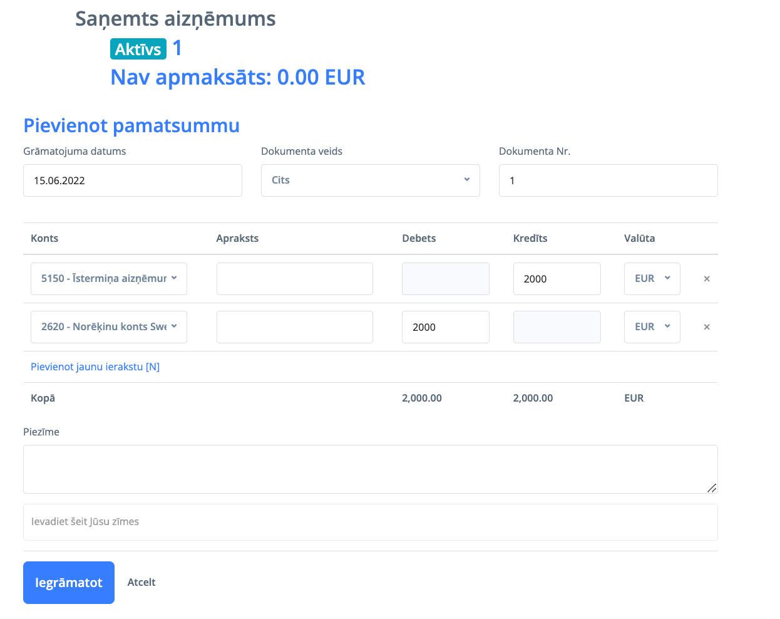780x619 pixels.
Task: Open the 5150 Īstermiņa aizņēmumi account dropdown
Action: pos(109,279)
